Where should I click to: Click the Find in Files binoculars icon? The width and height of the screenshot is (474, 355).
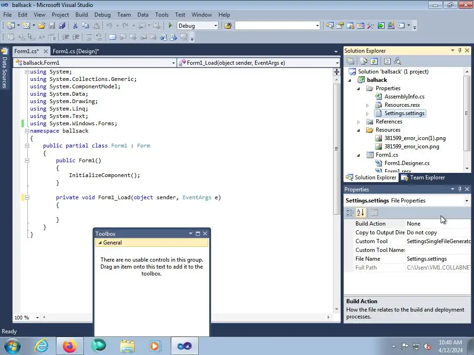click(228, 26)
